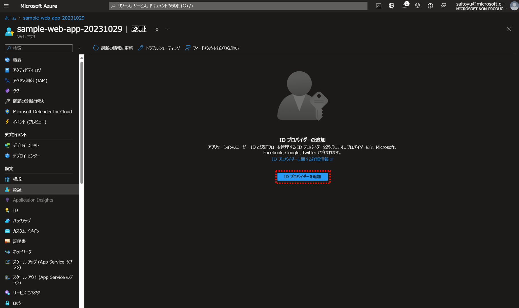
Task: Click the トラブルシューティング toolbar button
Action: pyautogui.click(x=159, y=48)
